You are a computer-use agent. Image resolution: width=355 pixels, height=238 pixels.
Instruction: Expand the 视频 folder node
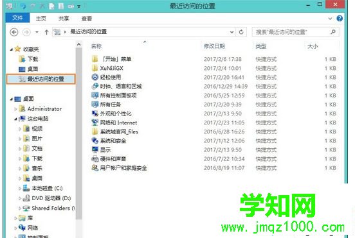[x=20, y=129]
